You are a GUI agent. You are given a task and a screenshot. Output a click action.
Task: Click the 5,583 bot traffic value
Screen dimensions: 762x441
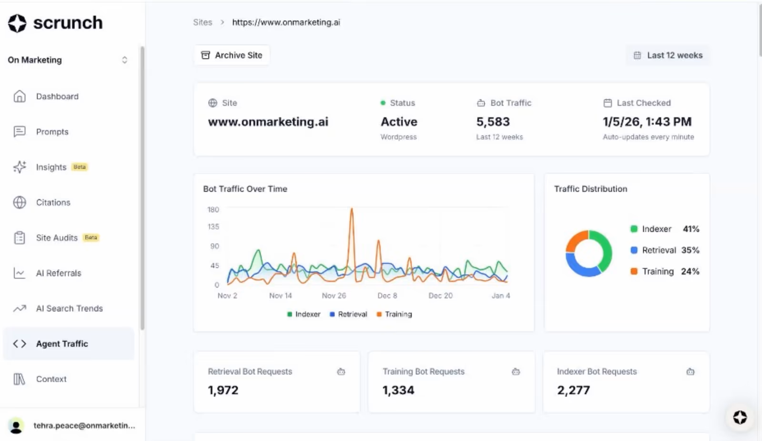(493, 122)
